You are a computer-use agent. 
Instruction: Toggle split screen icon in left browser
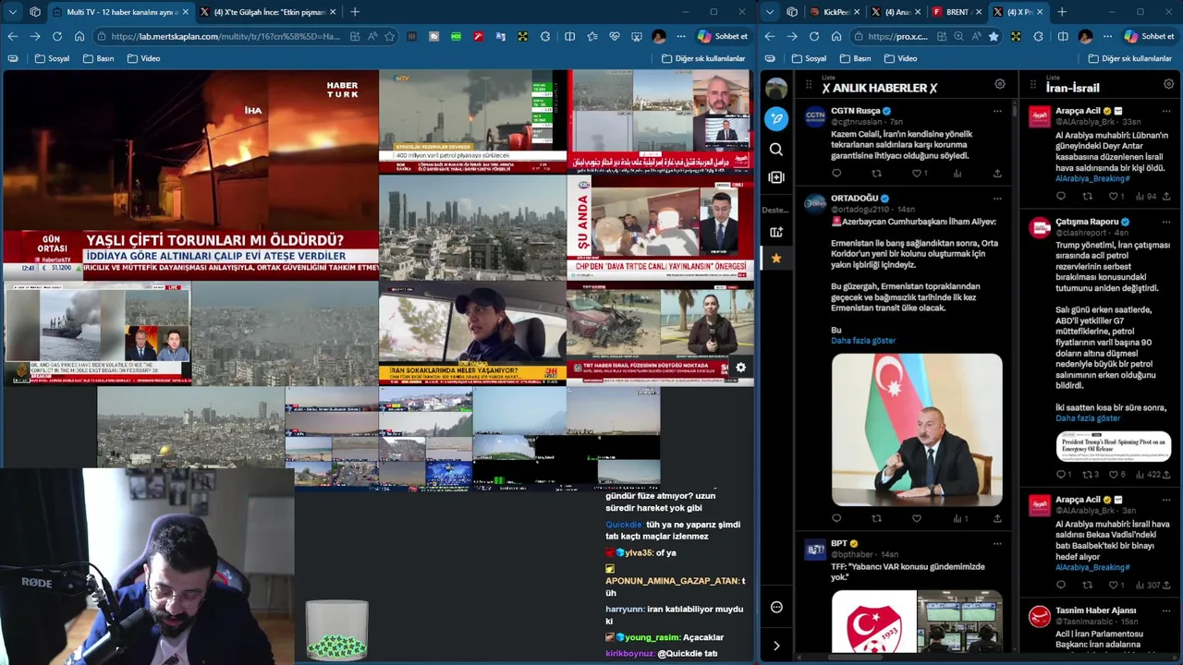click(x=569, y=36)
